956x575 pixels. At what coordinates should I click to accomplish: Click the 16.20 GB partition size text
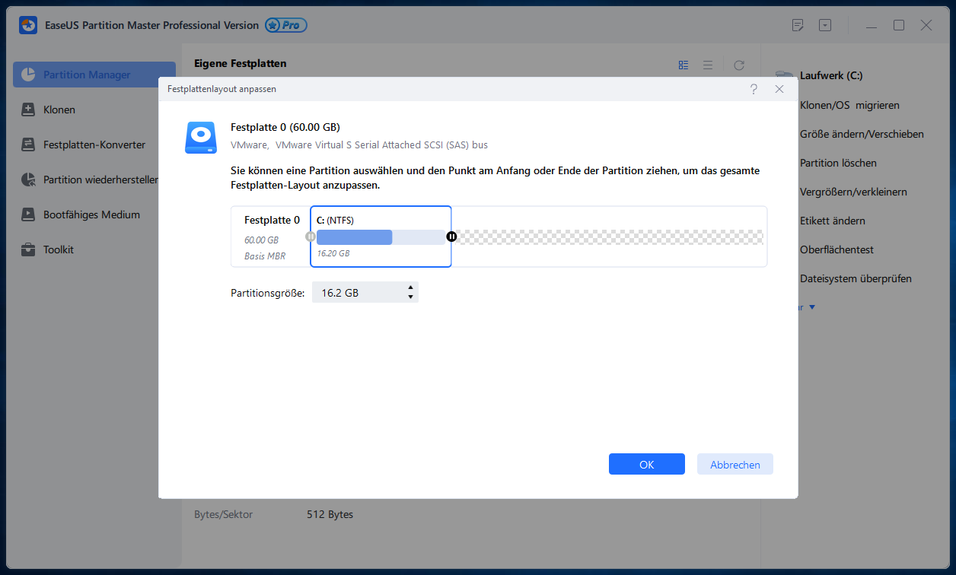pyautogui.click(x=333, y=253)
